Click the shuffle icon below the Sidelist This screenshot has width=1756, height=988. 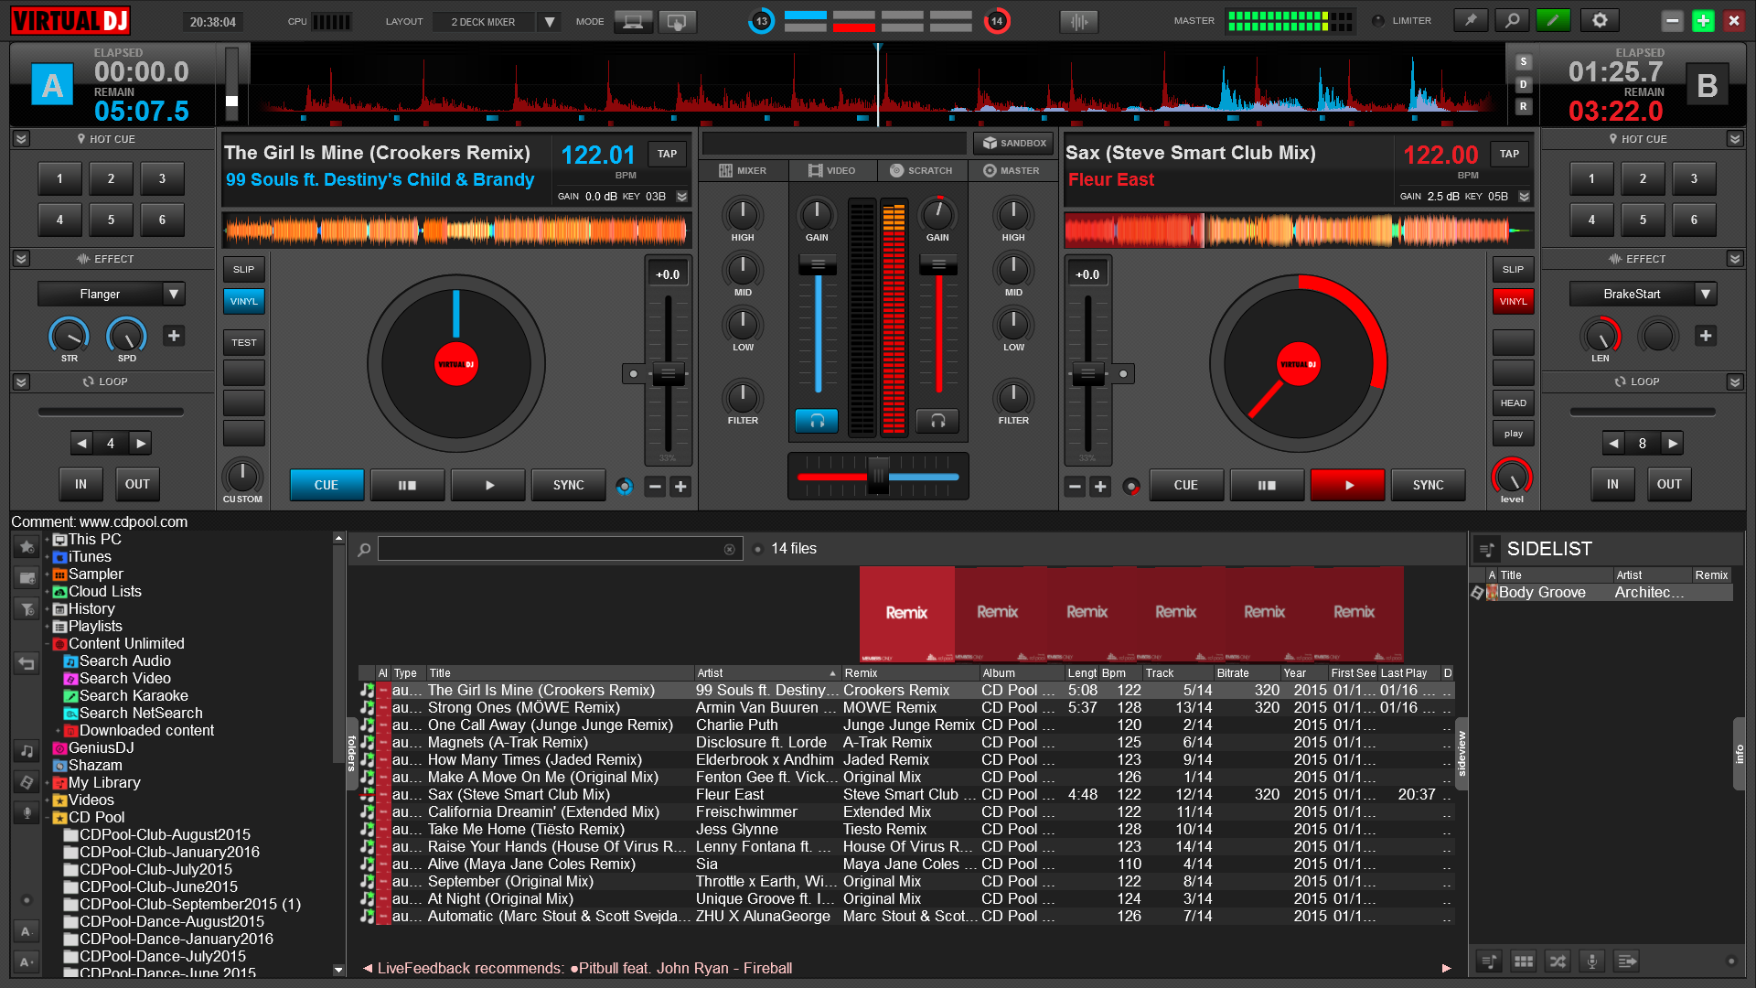coord(1558,961)
